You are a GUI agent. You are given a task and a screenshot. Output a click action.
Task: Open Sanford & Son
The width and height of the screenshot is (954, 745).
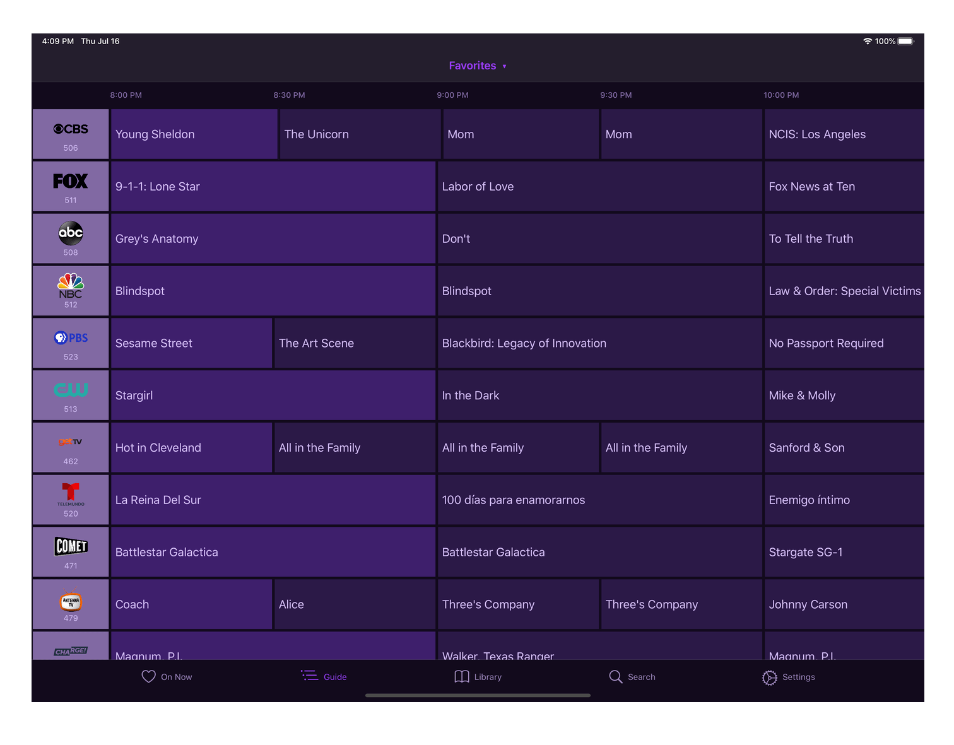click(844, 448)
